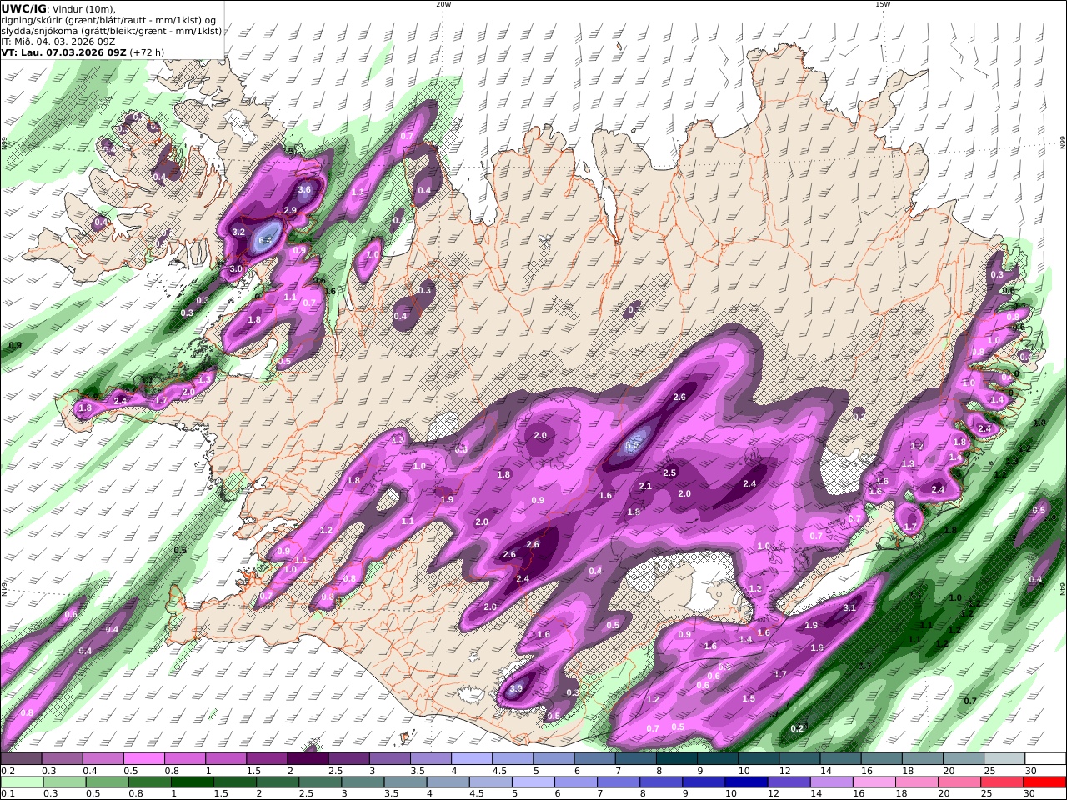Click the 12 label under the snow scale
This screenshot has width=1067, height=800.
click(784, 770)
